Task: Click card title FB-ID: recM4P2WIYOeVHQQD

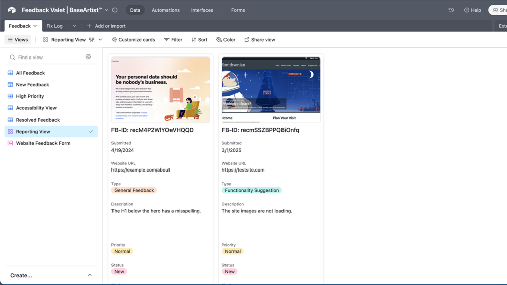Action: 152,130
